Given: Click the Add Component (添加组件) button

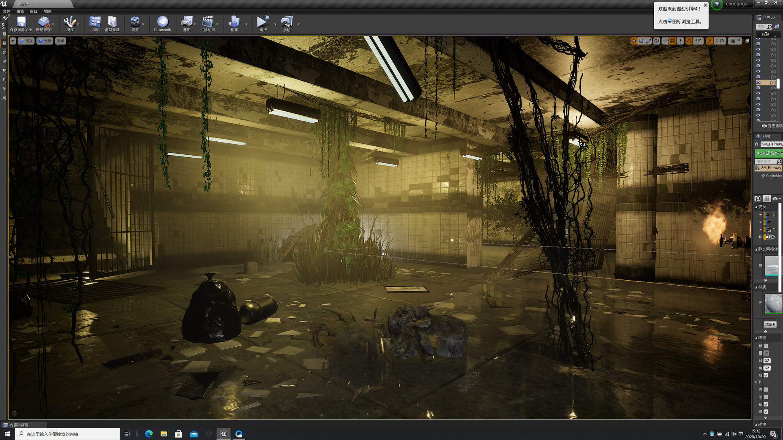Looking at the screenshot, I should pyautogui.click(x=768, y=153).
